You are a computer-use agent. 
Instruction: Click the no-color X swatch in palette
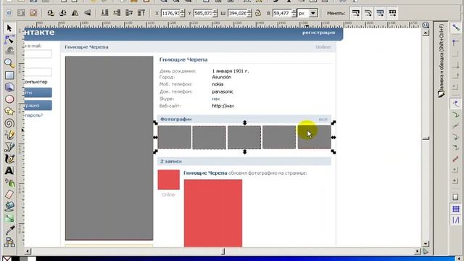click(7, 259)
